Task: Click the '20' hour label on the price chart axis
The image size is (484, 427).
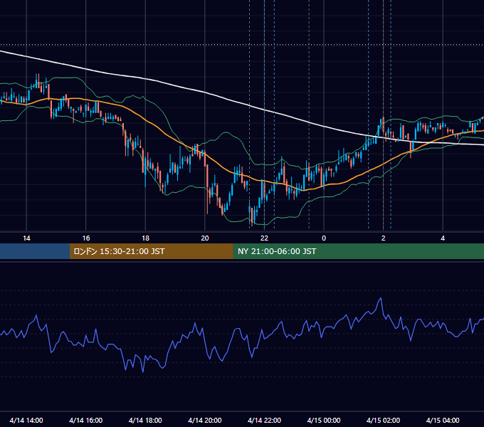Action: click(x=205, y=238)
